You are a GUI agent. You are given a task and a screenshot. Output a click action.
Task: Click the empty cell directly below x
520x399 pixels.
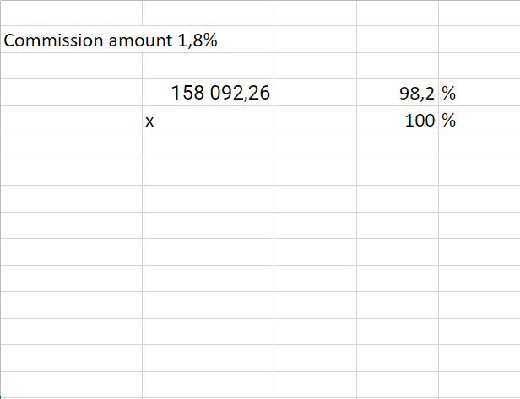[208, 145]
